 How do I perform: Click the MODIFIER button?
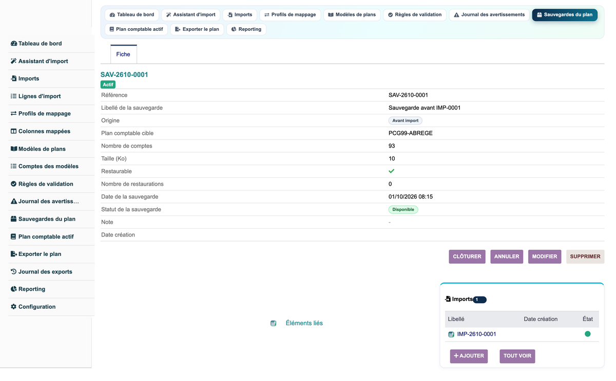coord(545,256)
